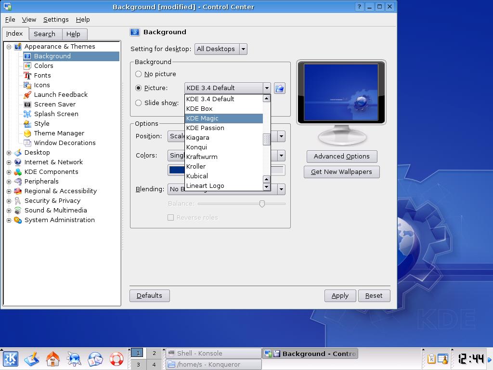Screen dimensions: 493x370
Task: Select the Picture radio button
Action: (138, 88)
